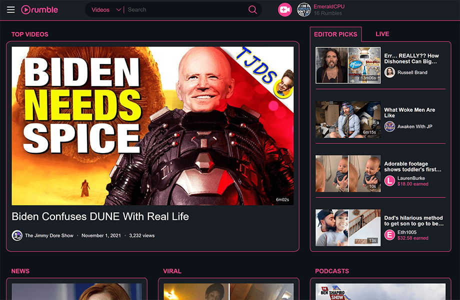The image size is (460, 300).
Task: Open the NEWS section video thumbnail
Action: tap(76, 292)
